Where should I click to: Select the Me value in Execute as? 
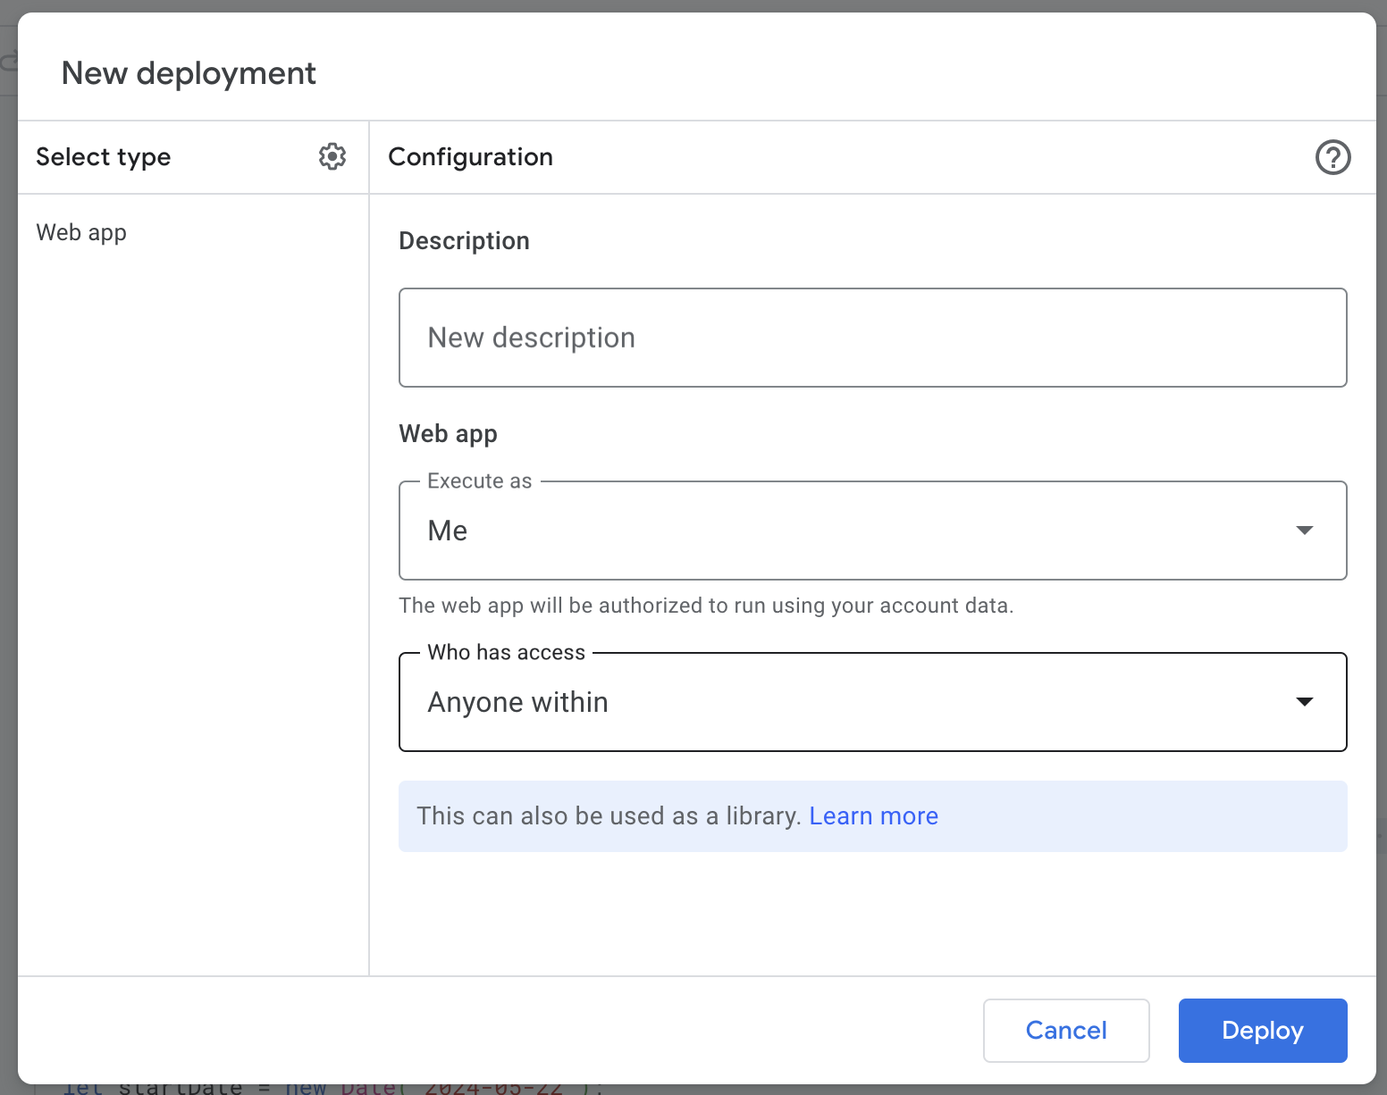tap(447, 530)
